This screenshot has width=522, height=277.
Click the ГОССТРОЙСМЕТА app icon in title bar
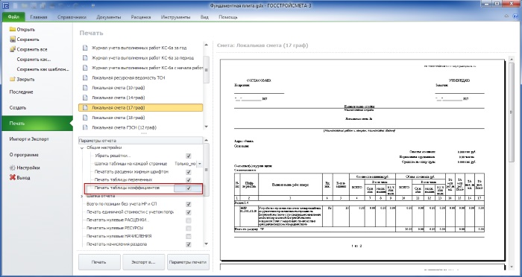[5, 5]
